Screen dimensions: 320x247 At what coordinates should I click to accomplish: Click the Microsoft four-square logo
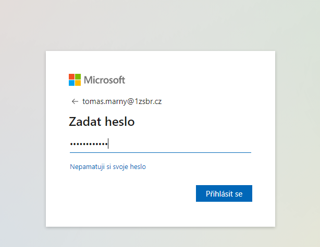click(75, 80)
